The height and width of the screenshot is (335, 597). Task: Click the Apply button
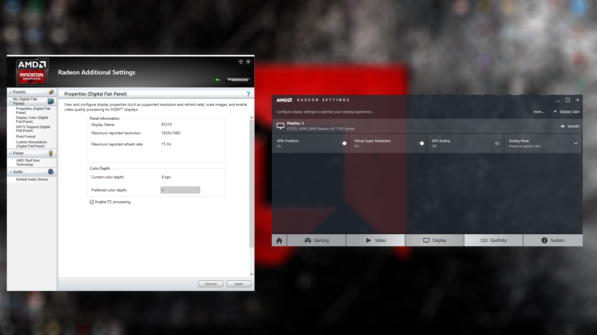click(239, 284)
